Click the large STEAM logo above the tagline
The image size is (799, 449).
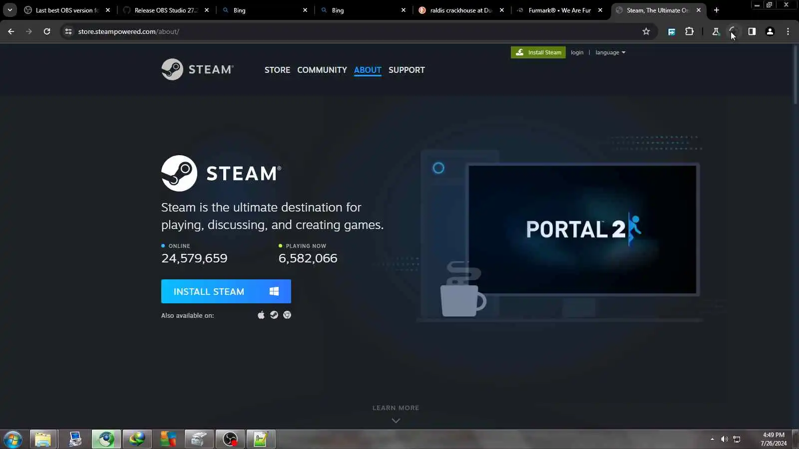pyautogui.click(x=221, y=173)
